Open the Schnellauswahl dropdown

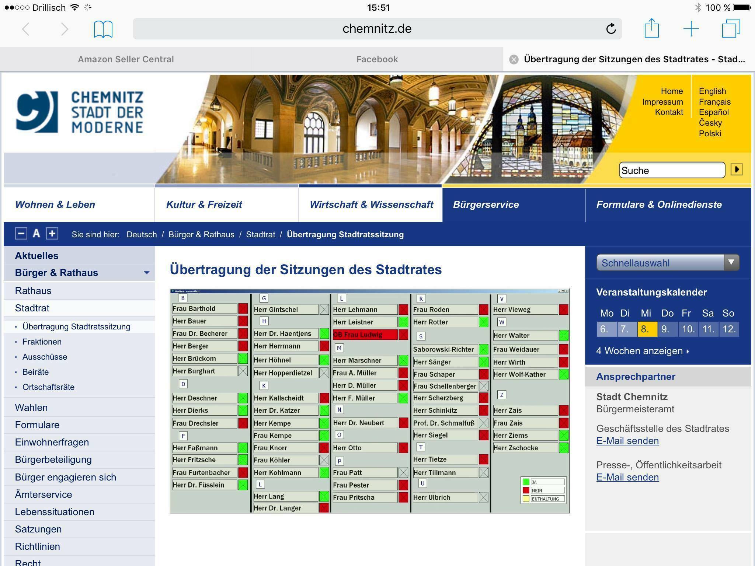668,263
